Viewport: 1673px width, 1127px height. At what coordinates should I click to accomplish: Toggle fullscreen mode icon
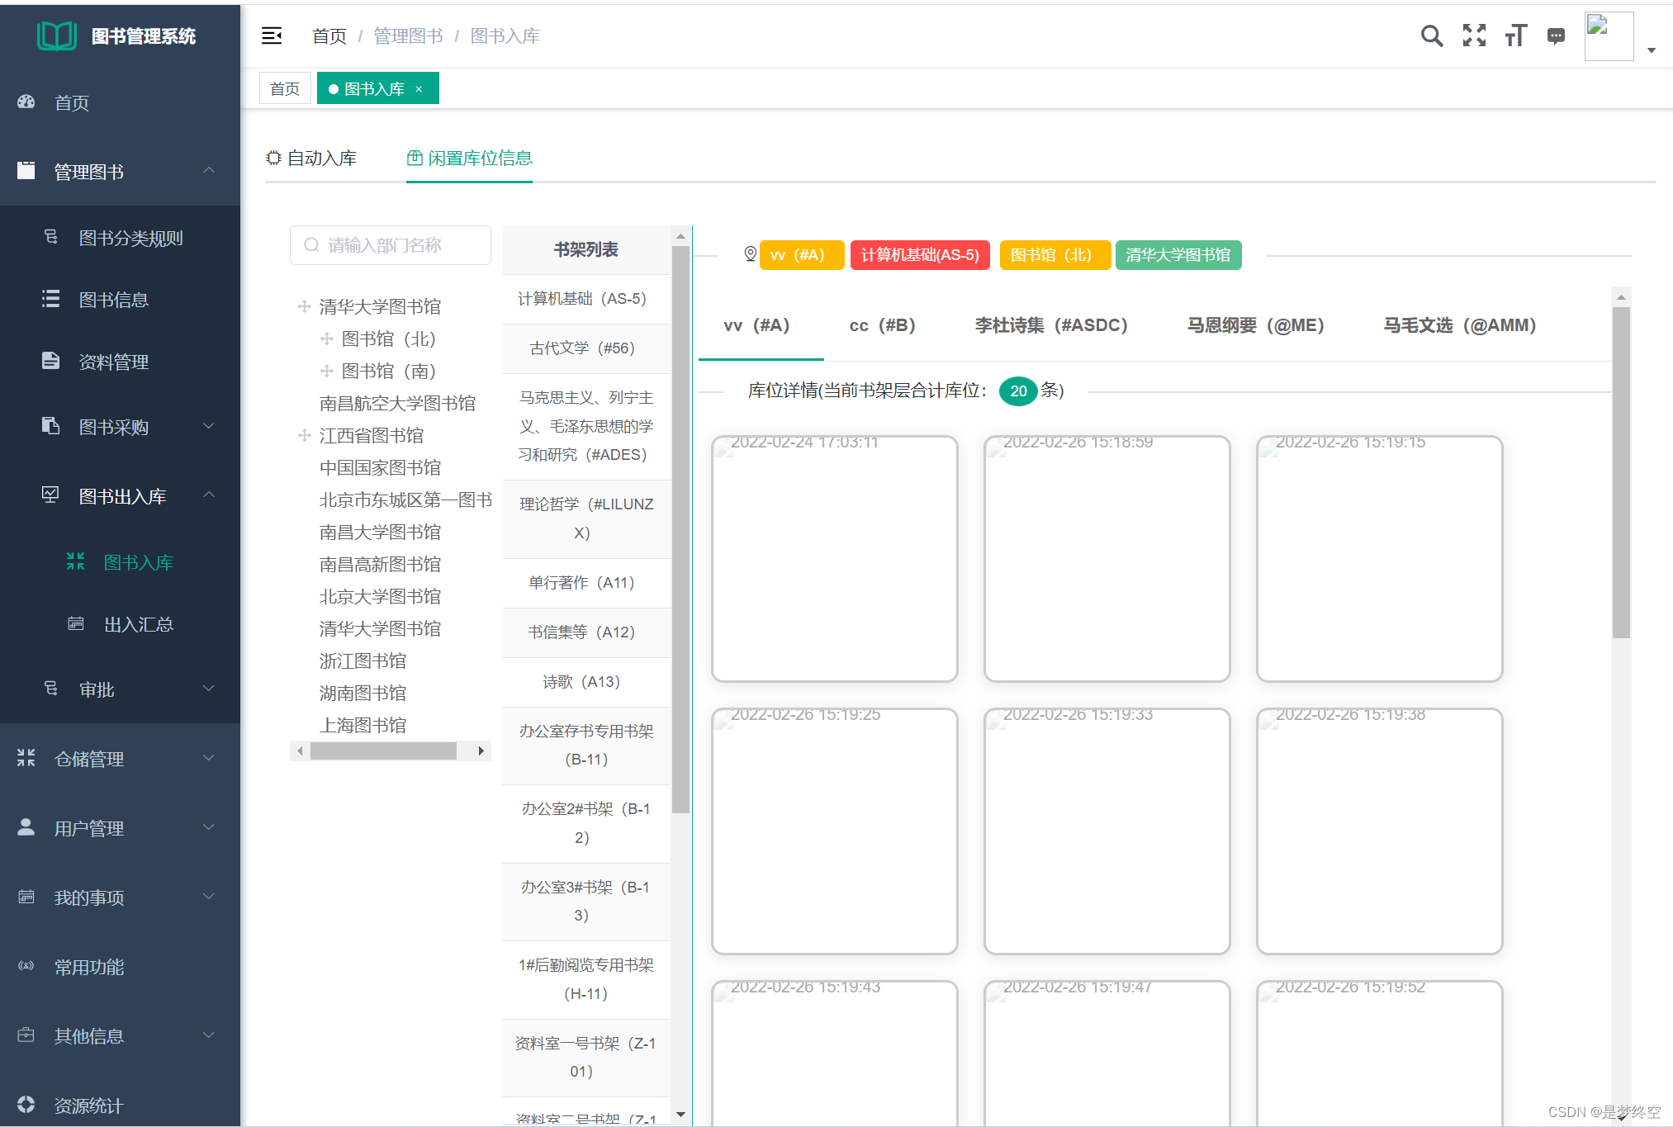click(1474, 36)
